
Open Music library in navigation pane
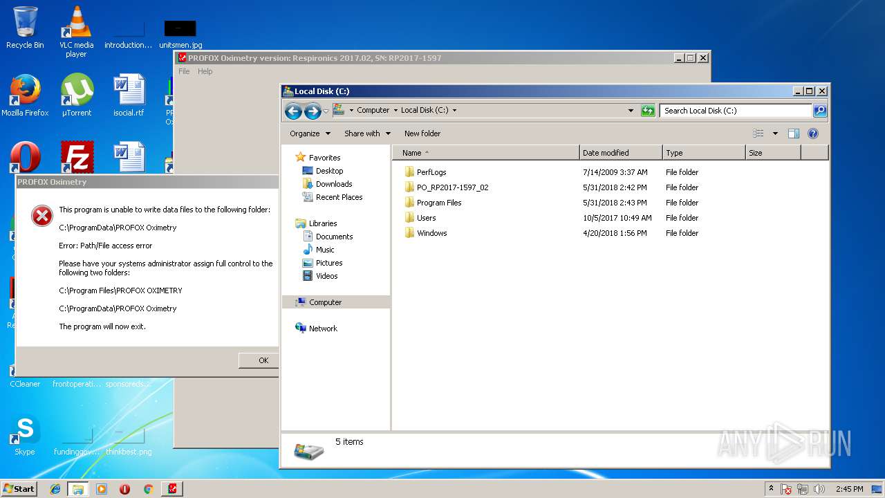coord(325,250)
